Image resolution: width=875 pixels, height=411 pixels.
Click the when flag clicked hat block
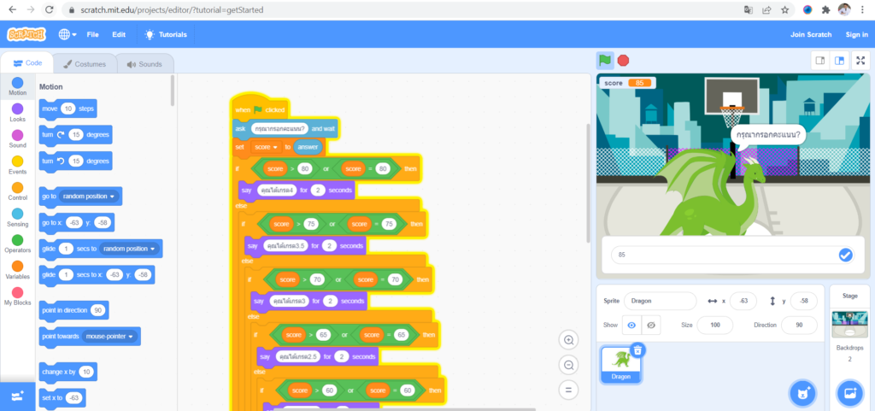(x=260, y=108)
